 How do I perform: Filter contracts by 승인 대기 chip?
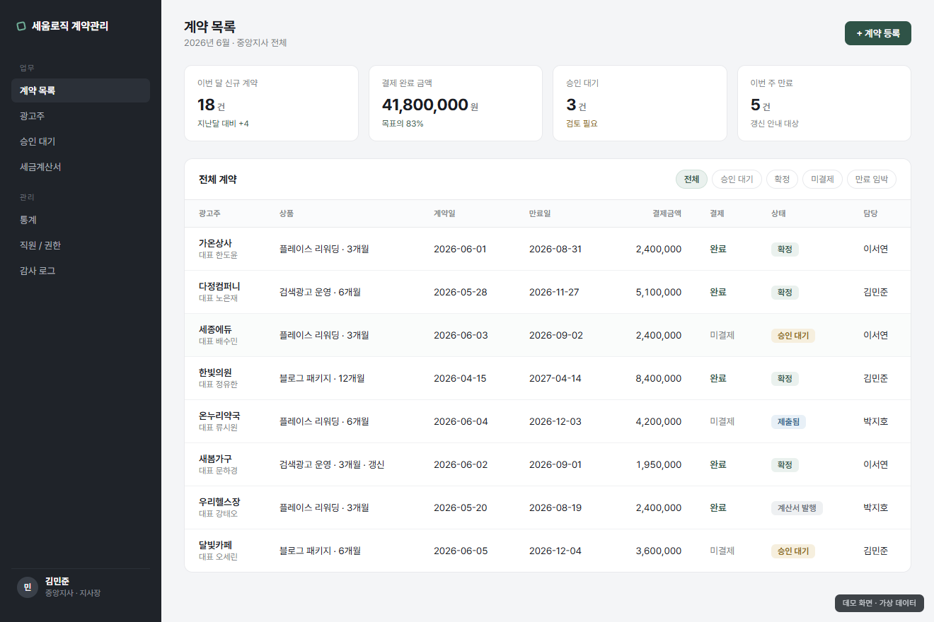coord(737,180)
